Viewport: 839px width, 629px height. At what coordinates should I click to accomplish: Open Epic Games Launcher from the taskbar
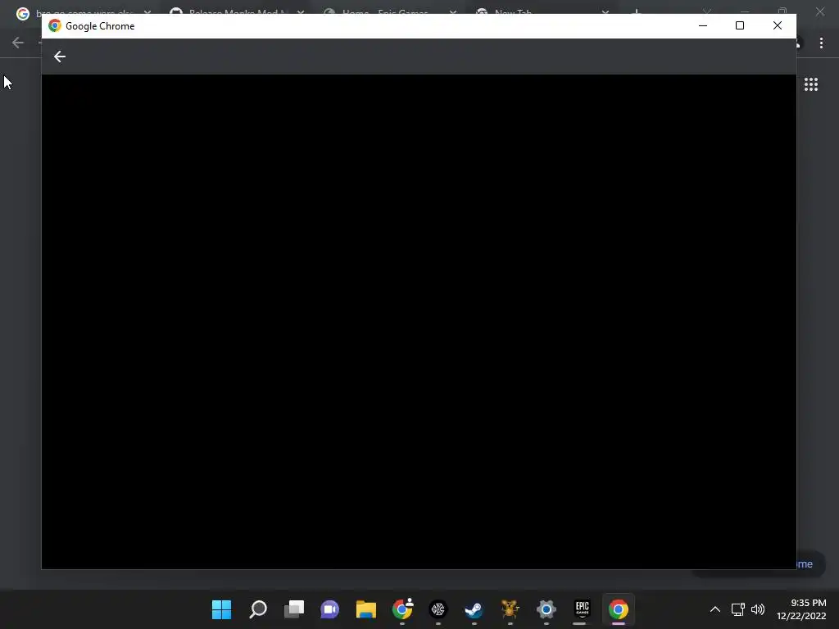(x=583, y=609)
